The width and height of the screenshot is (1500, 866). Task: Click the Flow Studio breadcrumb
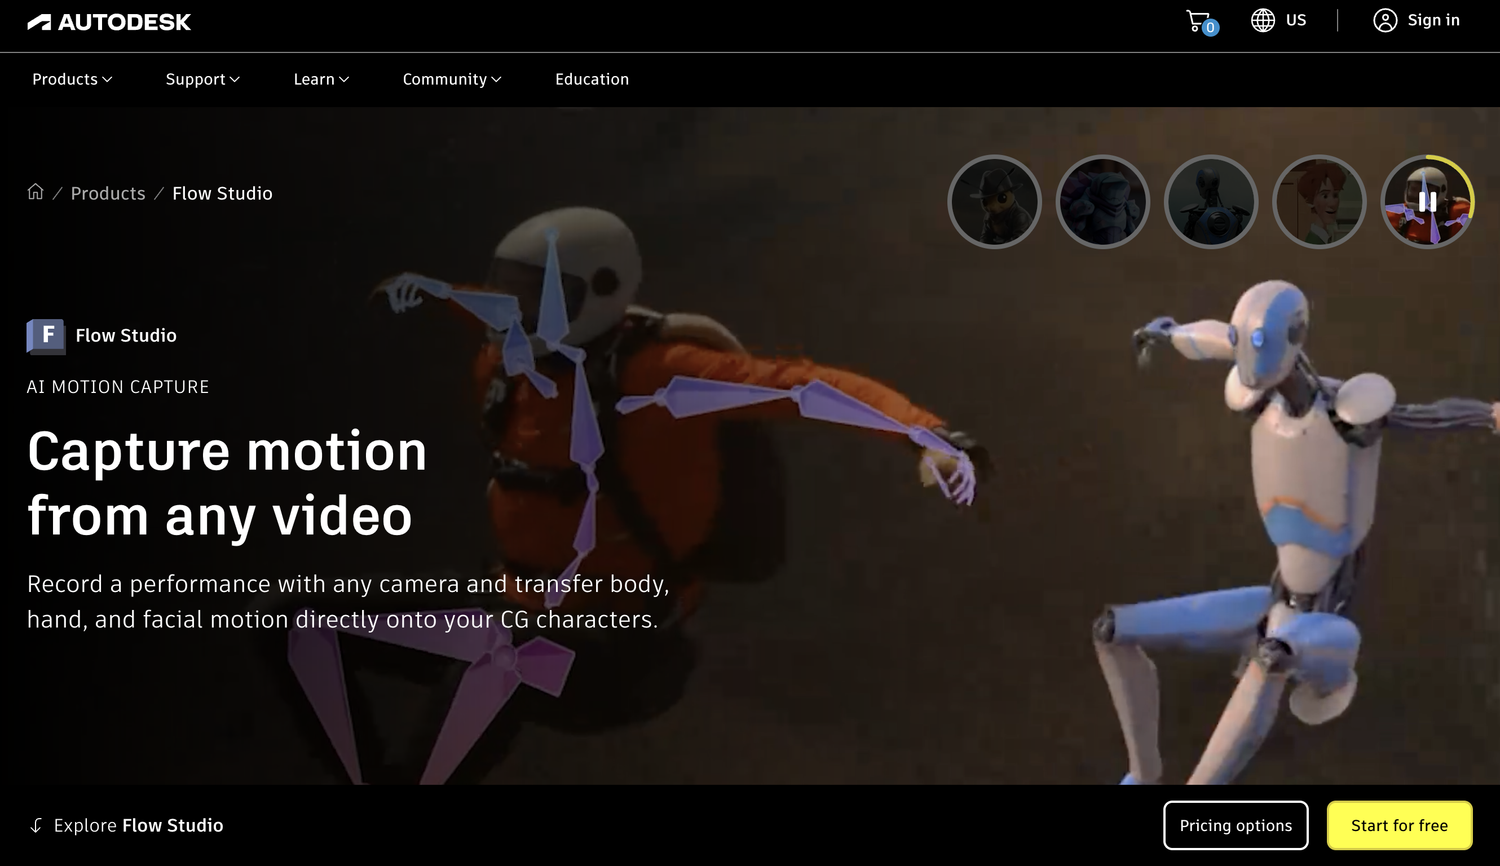222,193
